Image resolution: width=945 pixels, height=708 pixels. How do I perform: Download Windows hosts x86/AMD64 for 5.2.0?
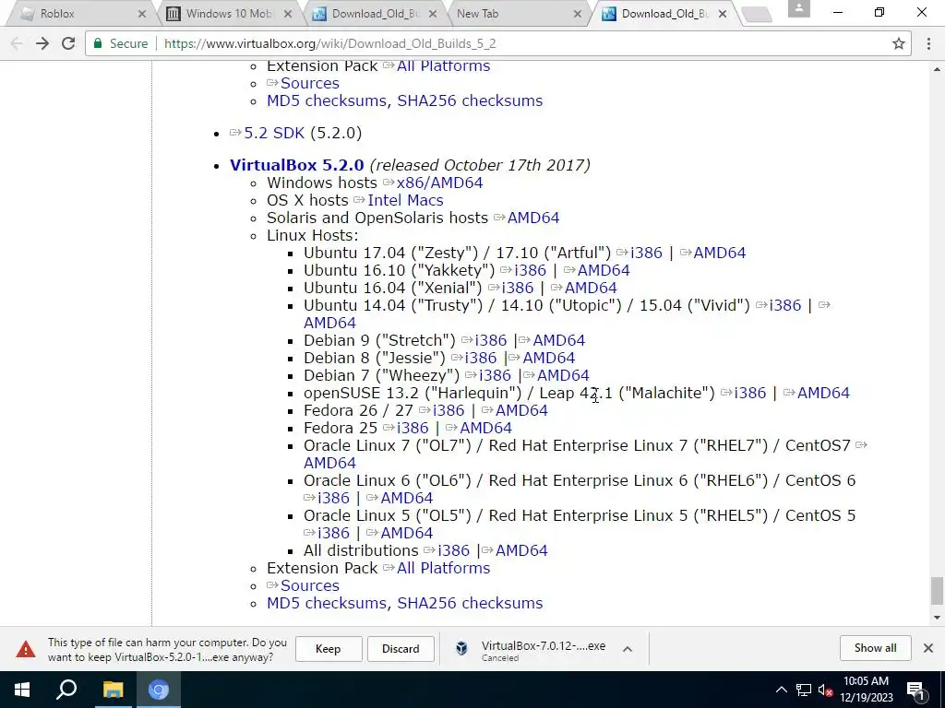(x=439, y=183)
